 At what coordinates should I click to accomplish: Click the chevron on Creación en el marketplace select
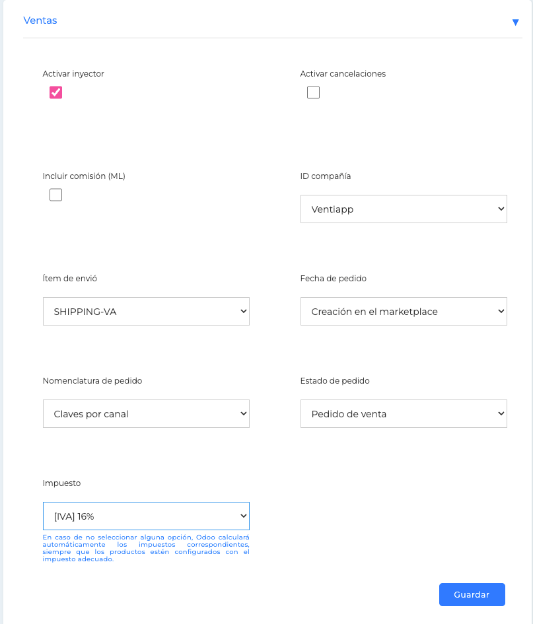pos(501,311)
